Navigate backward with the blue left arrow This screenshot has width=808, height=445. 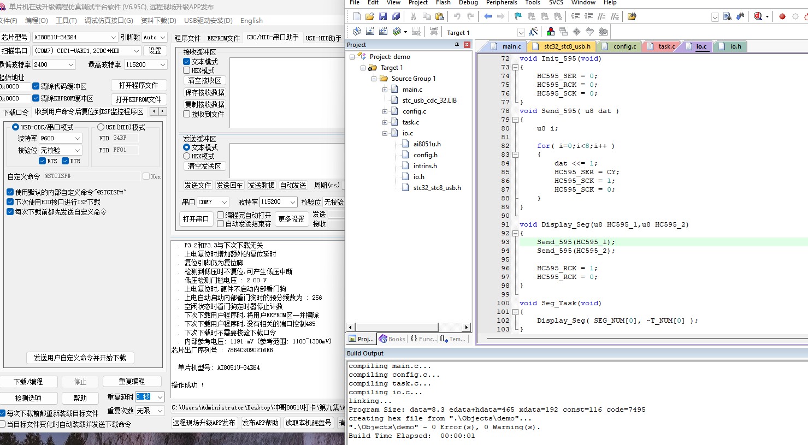(x=488, y=16)
